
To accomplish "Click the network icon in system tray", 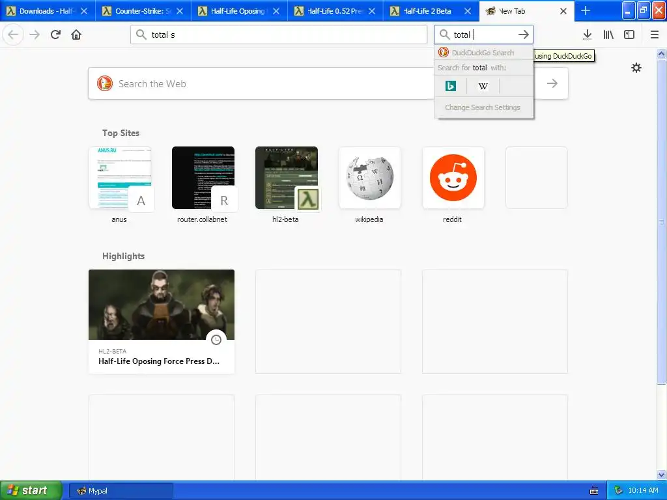I will coord(618,491).
